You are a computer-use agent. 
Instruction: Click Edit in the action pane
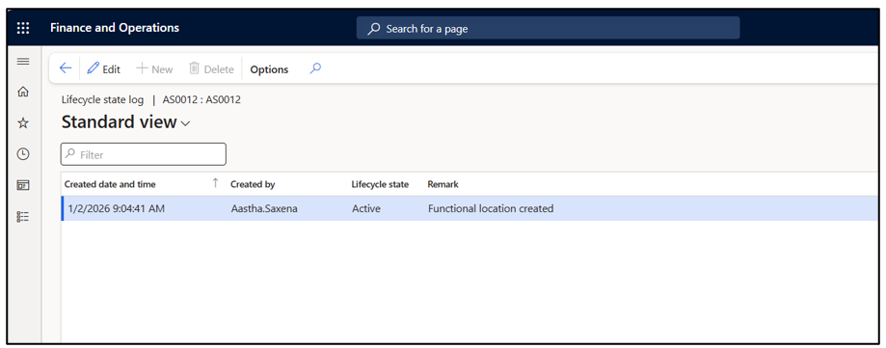[x=104, y=68]
